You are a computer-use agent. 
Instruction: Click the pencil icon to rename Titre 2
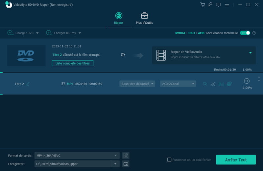coord(28,84)
